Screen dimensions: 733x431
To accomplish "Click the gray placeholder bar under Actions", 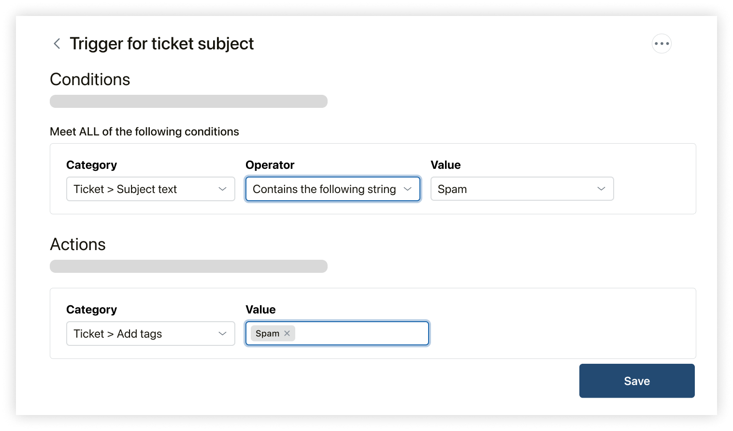I will click(188, 266).
